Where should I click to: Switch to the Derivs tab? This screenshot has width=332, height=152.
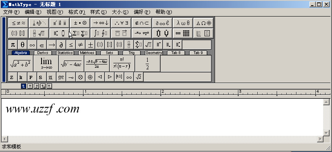pos(43,53)
